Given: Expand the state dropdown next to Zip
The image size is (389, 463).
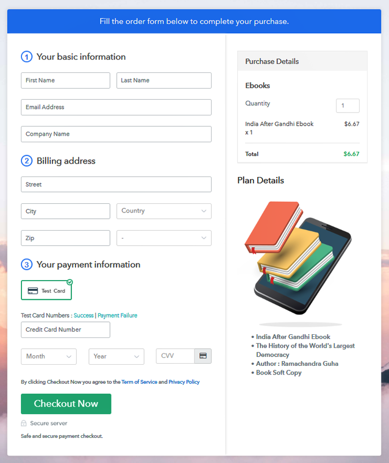Looking at the screenshot, I should (164, 238).
